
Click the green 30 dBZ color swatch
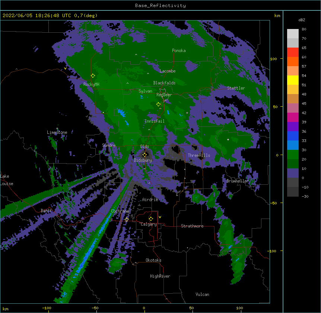click(x=293, y=155)
